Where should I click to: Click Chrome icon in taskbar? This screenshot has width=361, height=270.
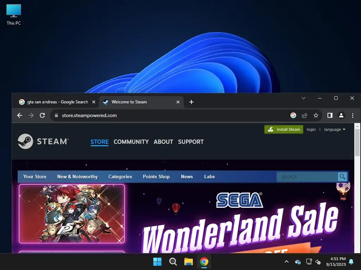204,262
